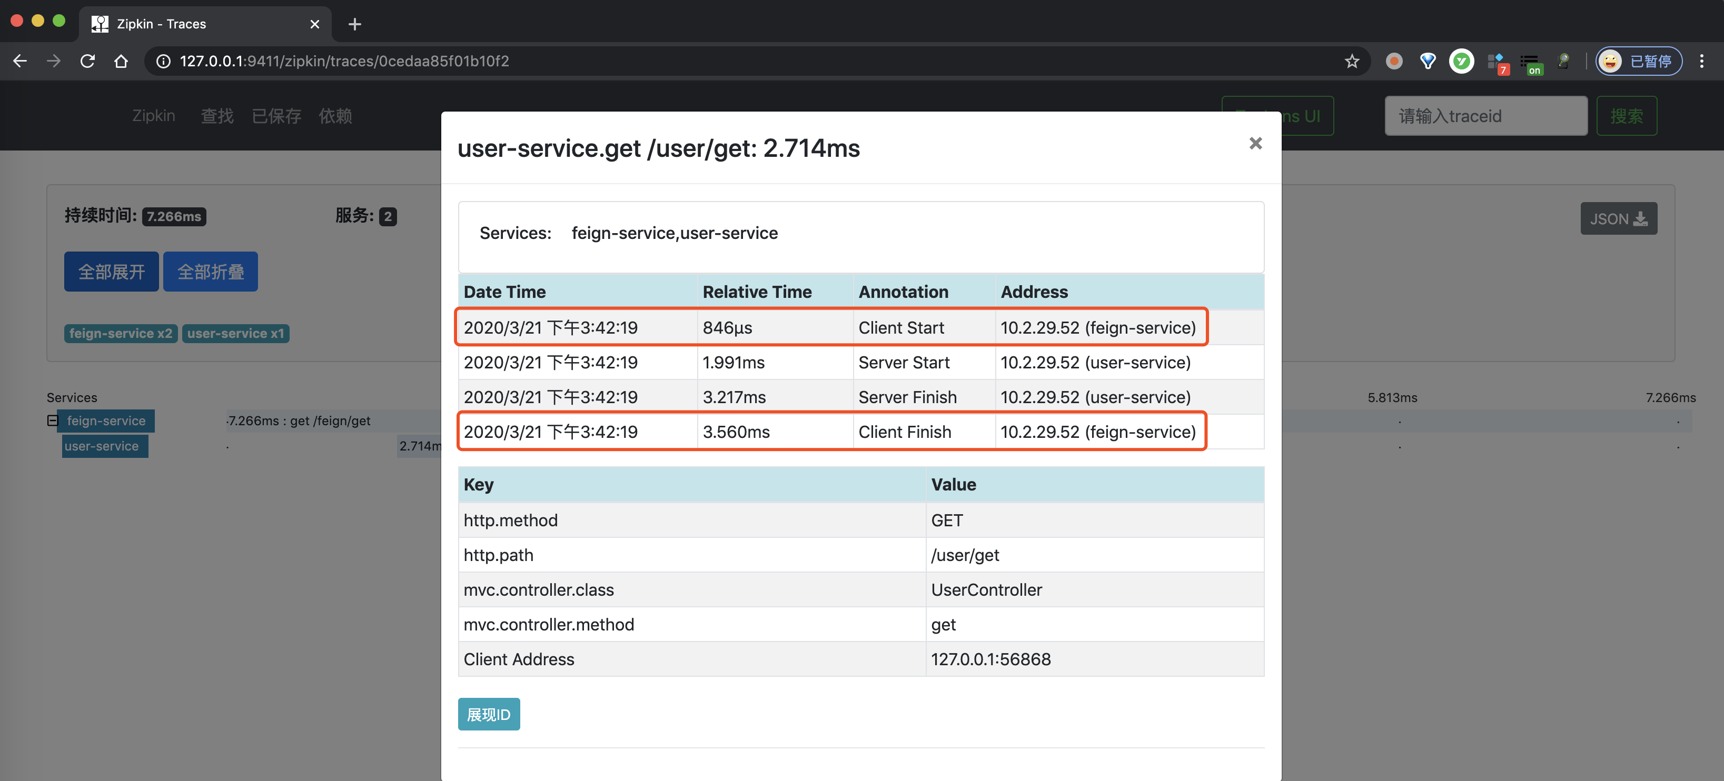This screenshot has width=1724, height=781.
Task: Click the 全部折叠 collapse all button
Action: pos(210,272)
